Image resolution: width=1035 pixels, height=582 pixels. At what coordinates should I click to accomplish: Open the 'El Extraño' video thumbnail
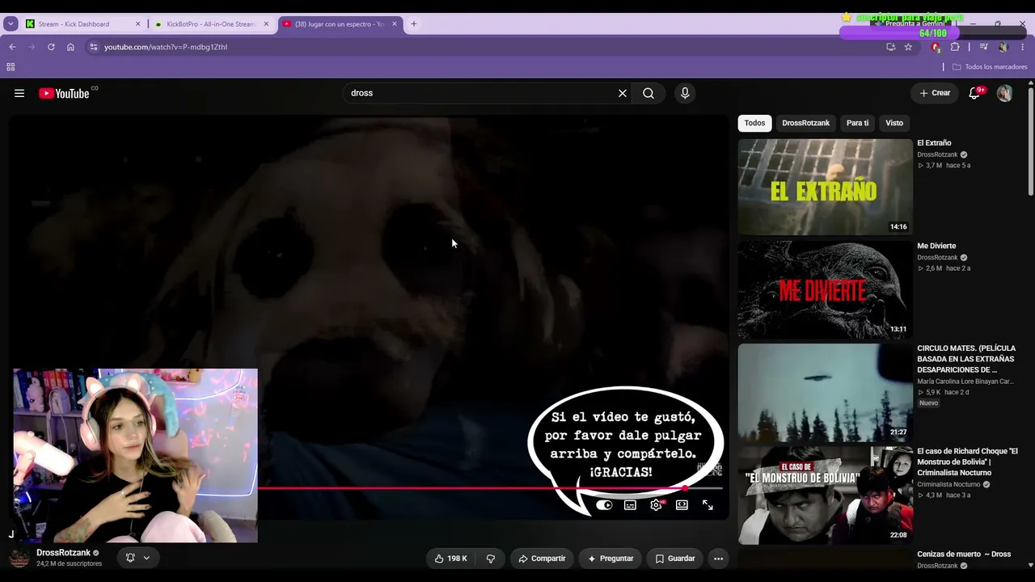[x=825, y=187]
